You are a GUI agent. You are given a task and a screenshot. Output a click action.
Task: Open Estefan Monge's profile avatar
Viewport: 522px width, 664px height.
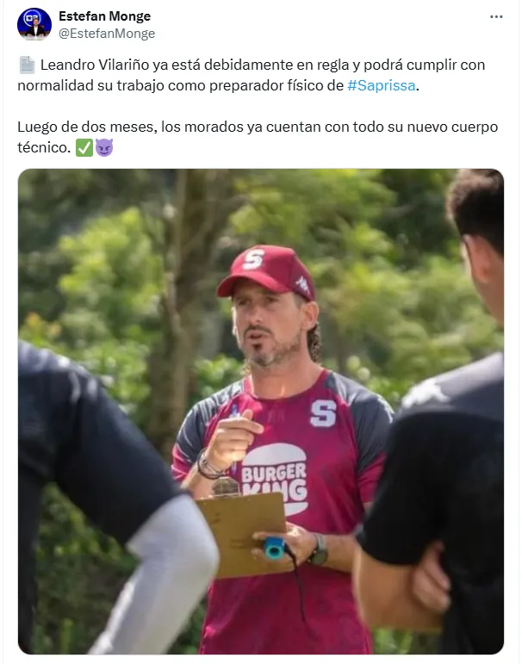[x=34, y=24]
